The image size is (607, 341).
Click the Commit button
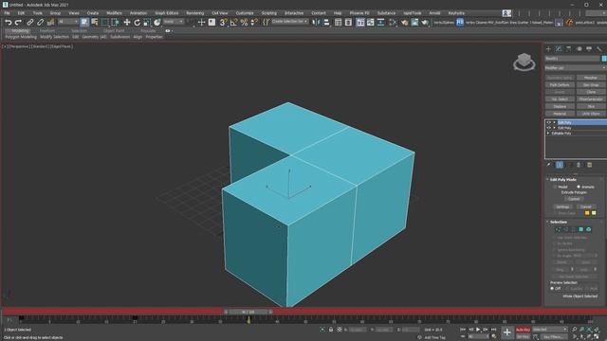pos(574,199)
